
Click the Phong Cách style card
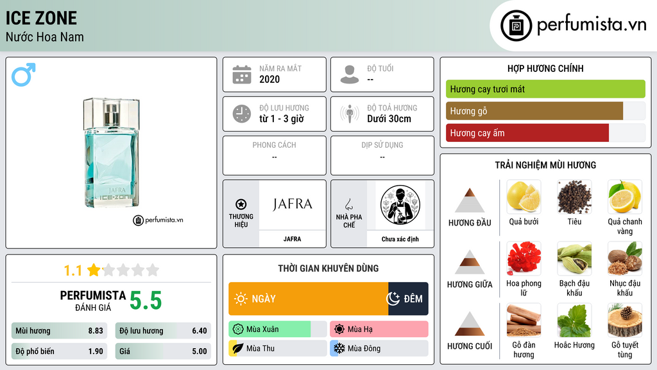pos(275,155)
